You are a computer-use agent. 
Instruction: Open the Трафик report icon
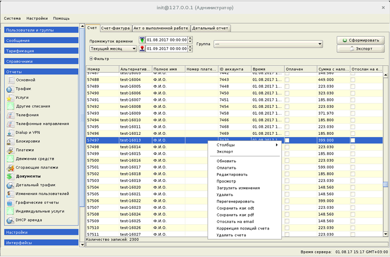(x=10, y=89)
